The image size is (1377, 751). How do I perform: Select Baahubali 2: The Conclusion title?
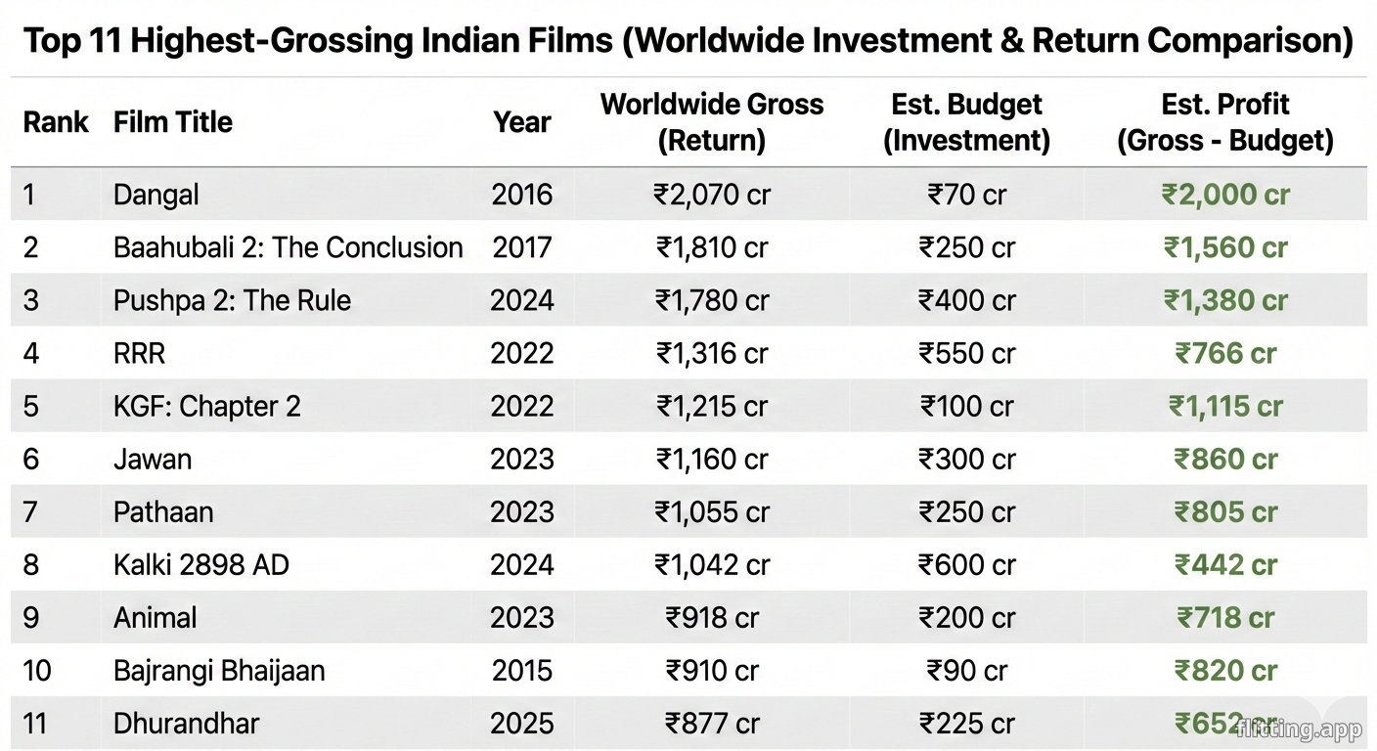(288, 247)
